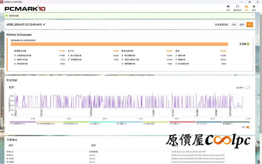Screen dimensions: 262x164
Task: Click the 选项 button beside 对比
Action: pos(242,25)
